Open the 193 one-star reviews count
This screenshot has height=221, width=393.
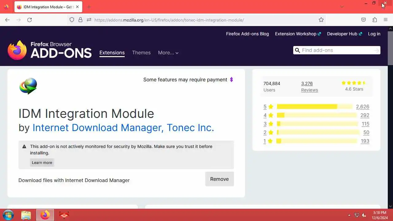pyautogui.click(x=365, y=141)
